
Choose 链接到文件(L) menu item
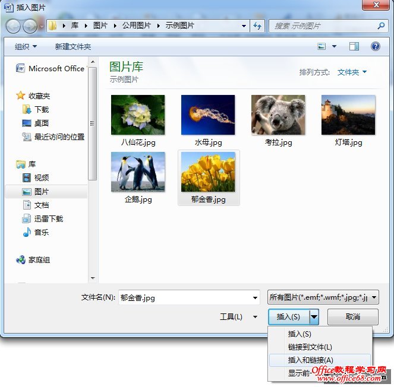[320, 347]
